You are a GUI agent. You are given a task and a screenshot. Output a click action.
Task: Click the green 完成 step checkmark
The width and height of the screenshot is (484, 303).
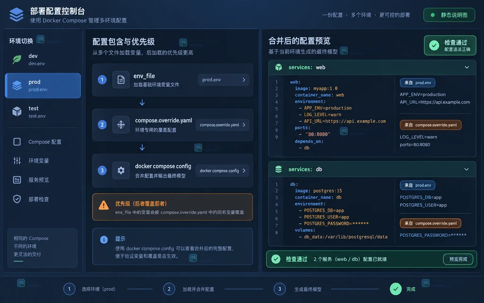click(396, 289)
